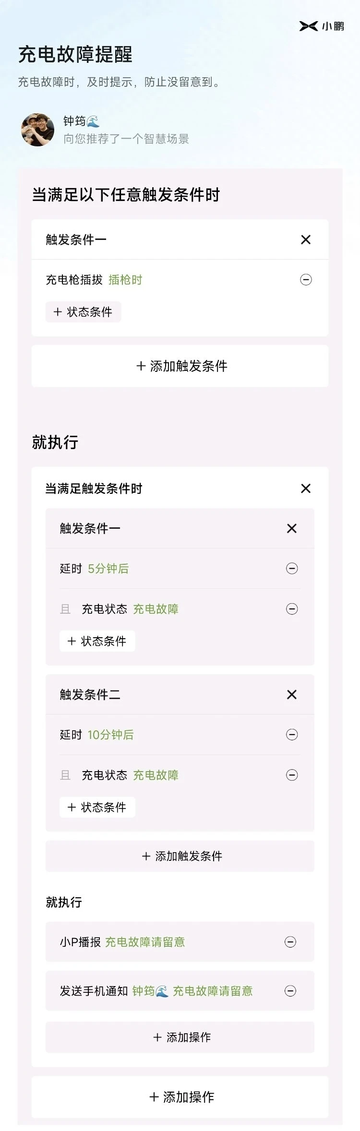Add 状态条件 inside 触发条件二

click(97, 807)
